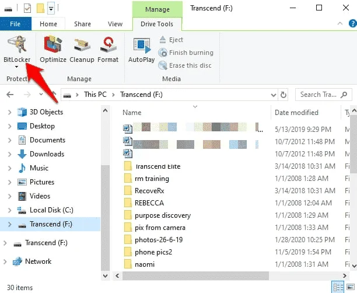357x293 pixels.
Task: Sort by the Date modified column
Action: [296, 113]
